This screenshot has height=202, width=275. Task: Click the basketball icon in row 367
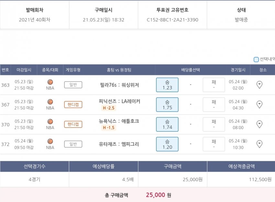coord(50,102)
